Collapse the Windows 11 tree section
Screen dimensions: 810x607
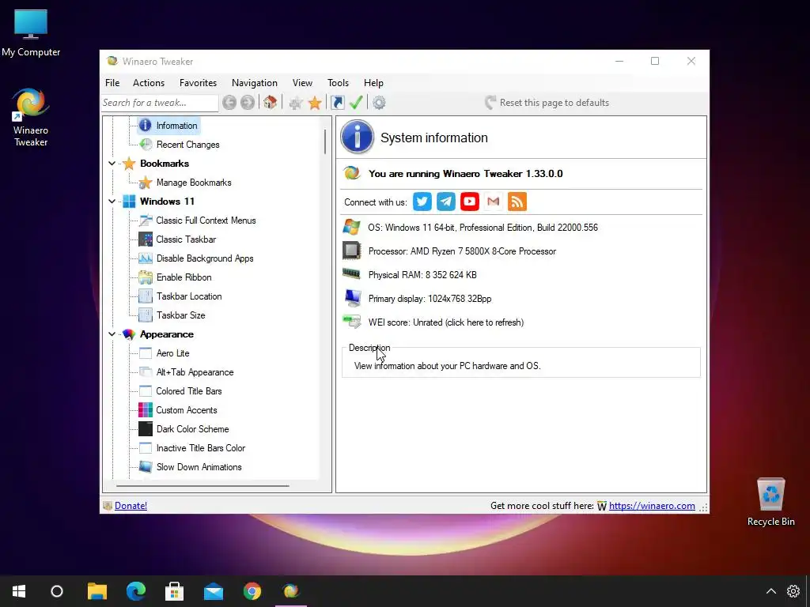point(112,202)
